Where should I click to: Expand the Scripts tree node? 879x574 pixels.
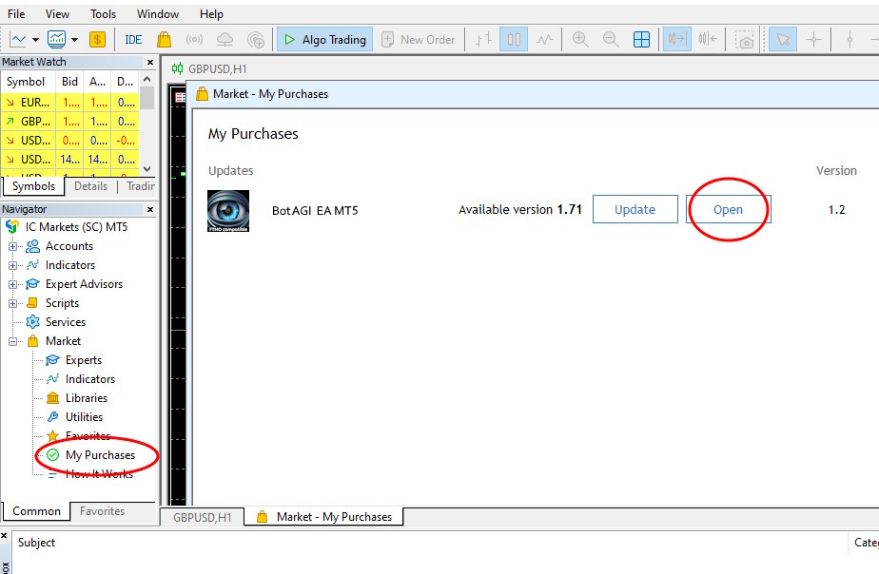click(12, 303)
